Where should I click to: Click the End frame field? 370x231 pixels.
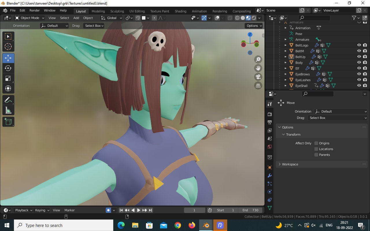[x=251, y=210]
